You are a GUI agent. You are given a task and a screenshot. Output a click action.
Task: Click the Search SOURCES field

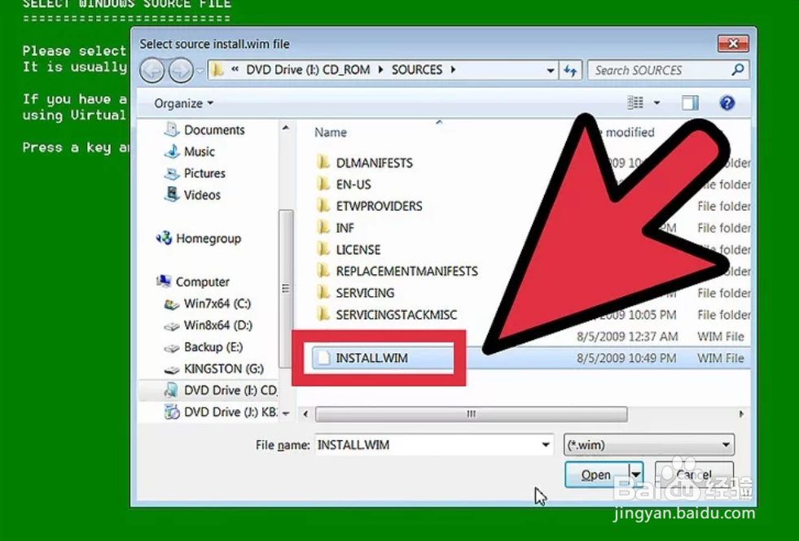(668, 70)
